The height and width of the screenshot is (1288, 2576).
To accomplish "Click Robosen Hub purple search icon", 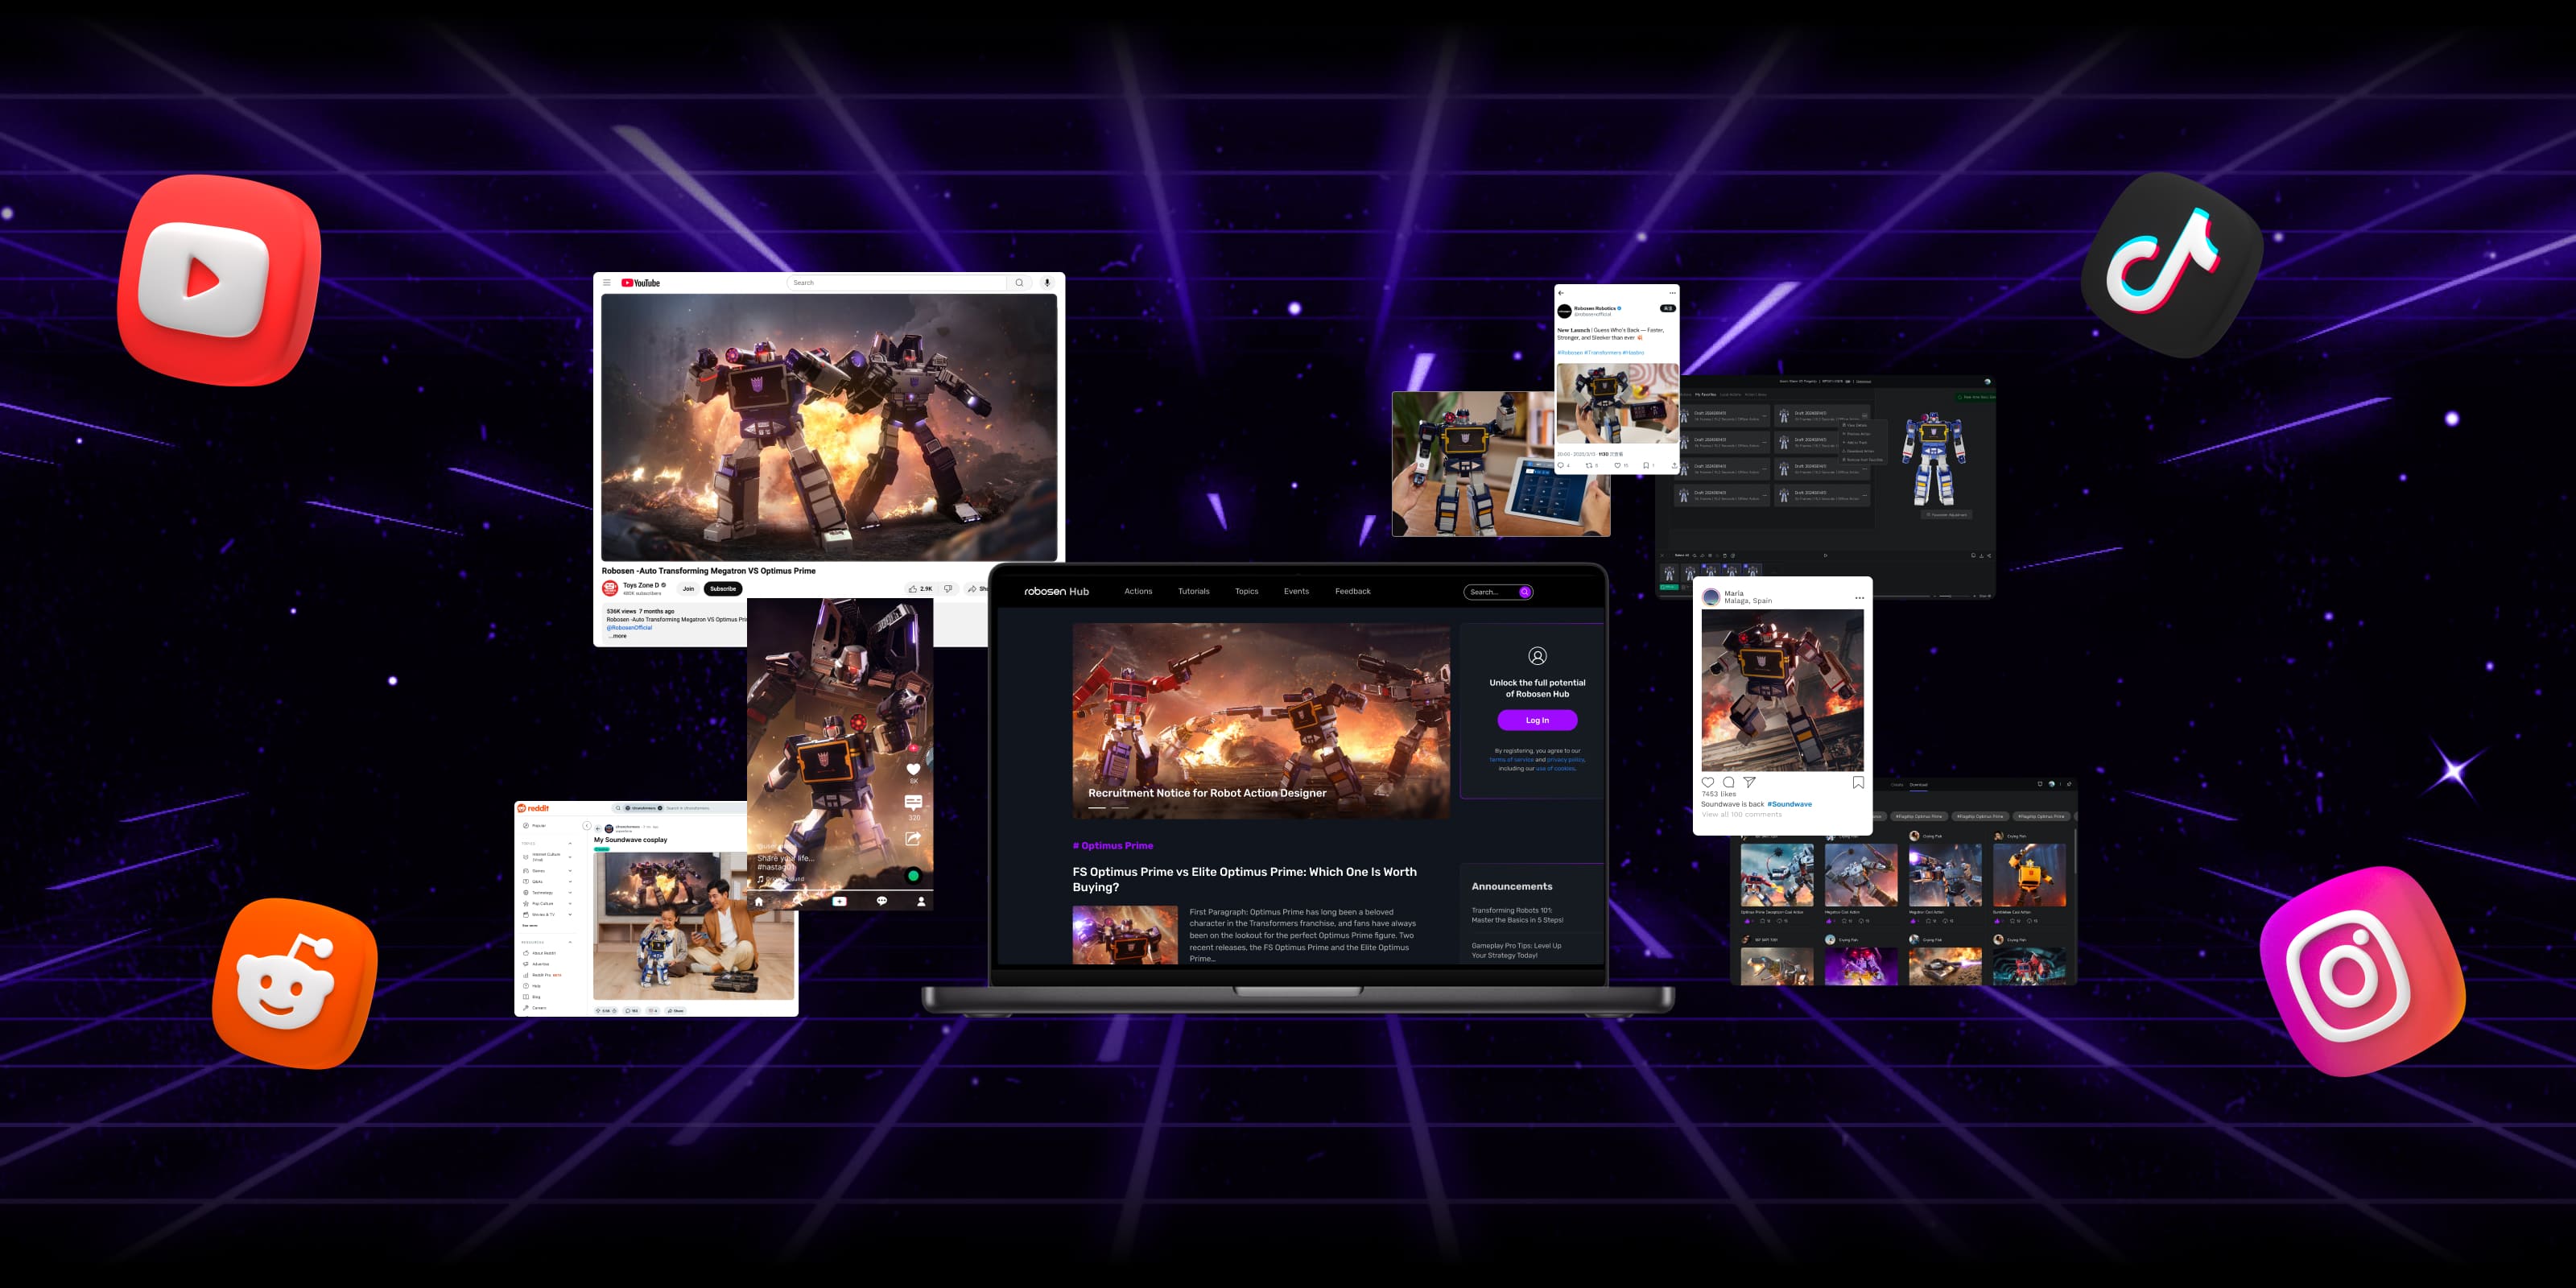I will pyautogui.click(x=1525, y=592).
